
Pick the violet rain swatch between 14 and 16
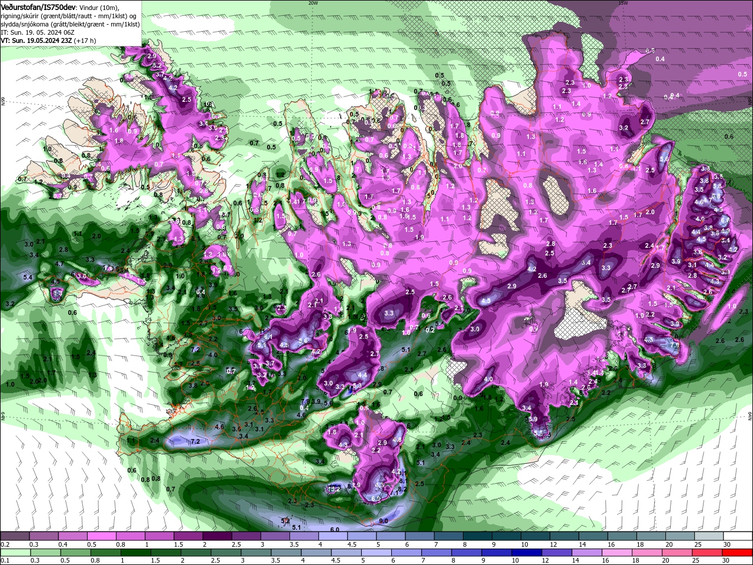point(587,553)
